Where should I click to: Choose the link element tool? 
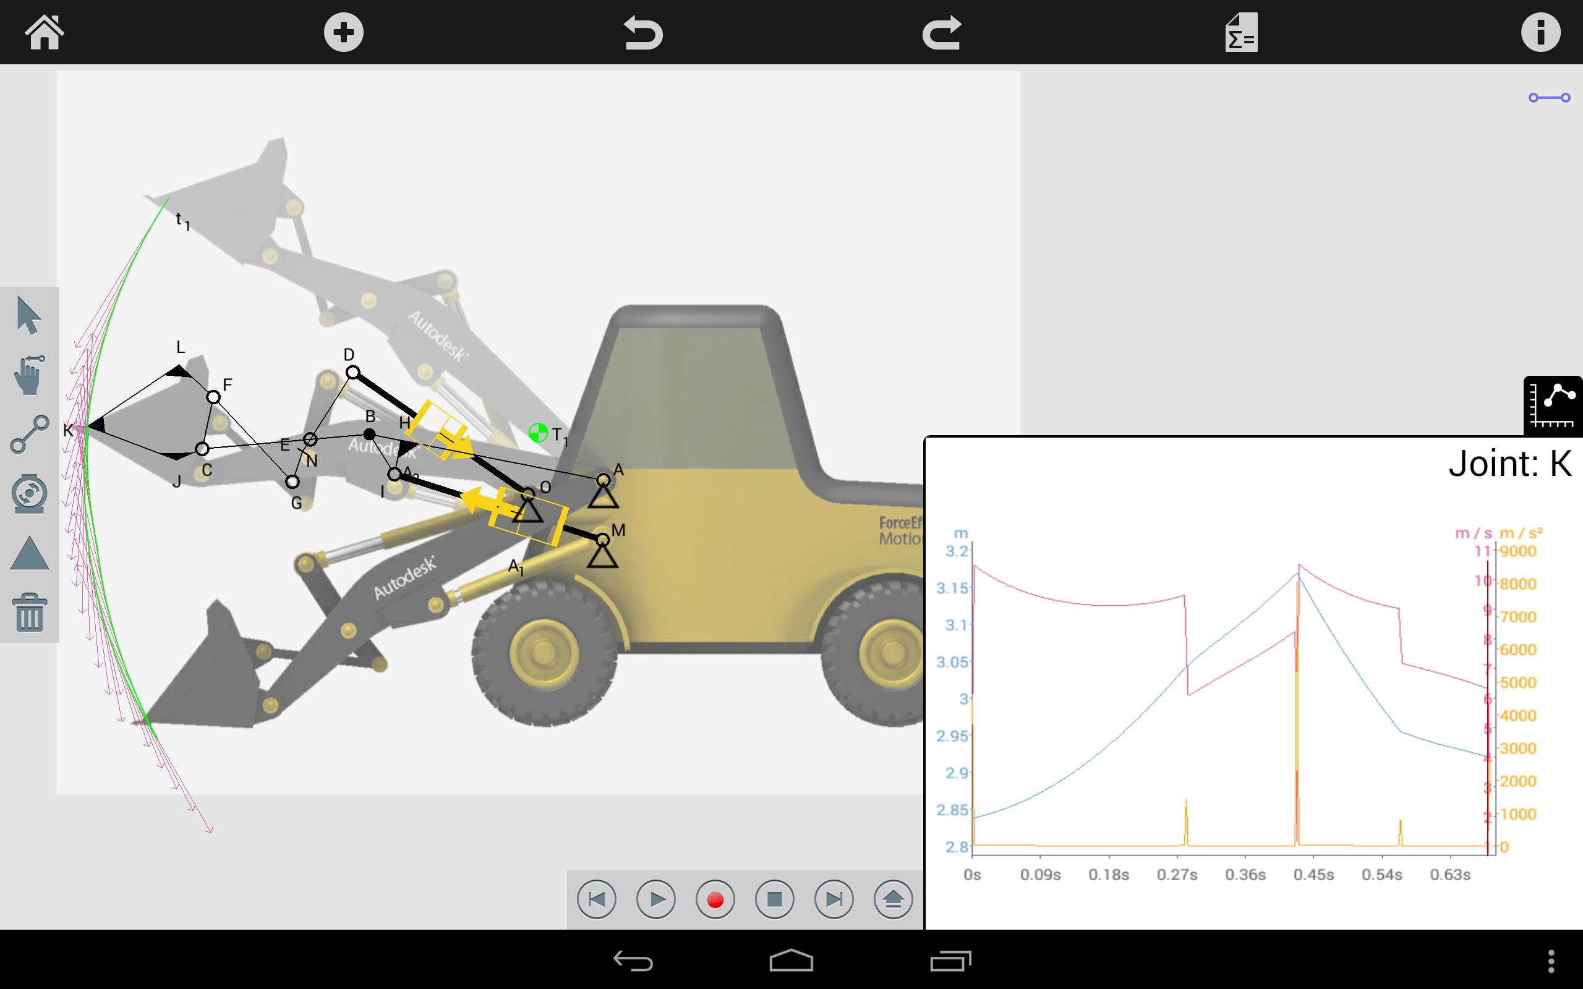29,435
